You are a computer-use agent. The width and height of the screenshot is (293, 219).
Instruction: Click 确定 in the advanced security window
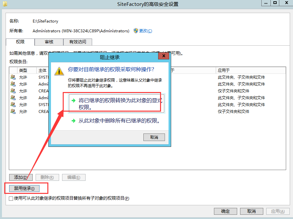click(x=225, y=211)
